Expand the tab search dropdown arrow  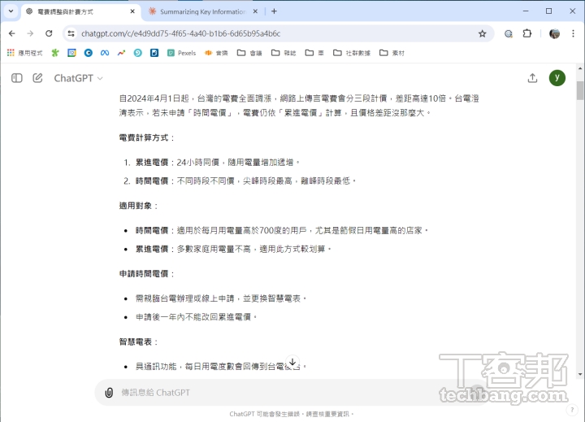pyautogui.click(x=11, y=11)
